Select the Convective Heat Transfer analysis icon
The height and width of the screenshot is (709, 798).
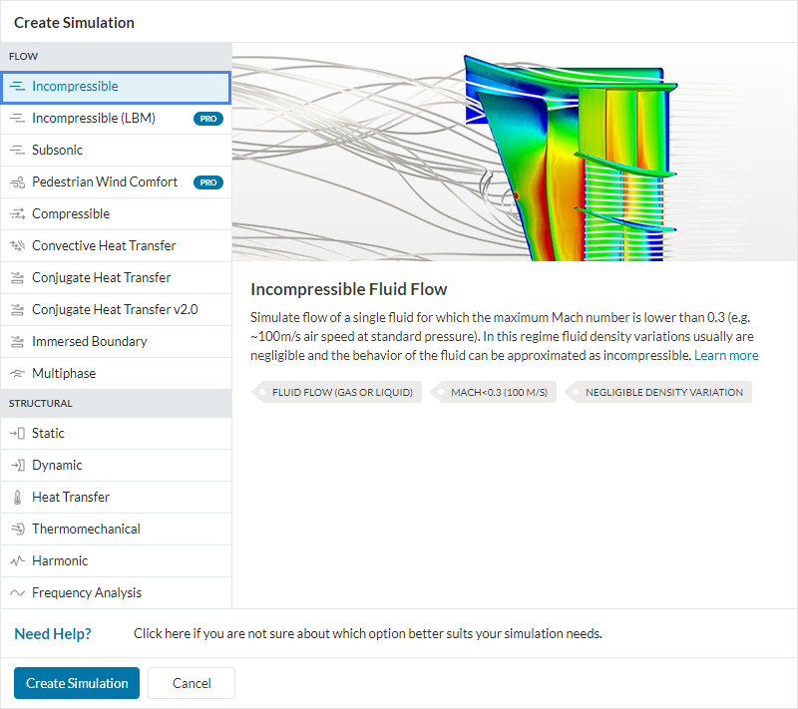(x=17, y=245)
